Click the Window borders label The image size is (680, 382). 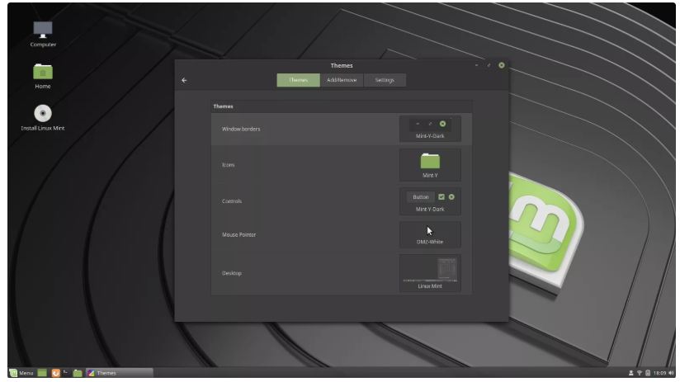[x=241, y=129]
